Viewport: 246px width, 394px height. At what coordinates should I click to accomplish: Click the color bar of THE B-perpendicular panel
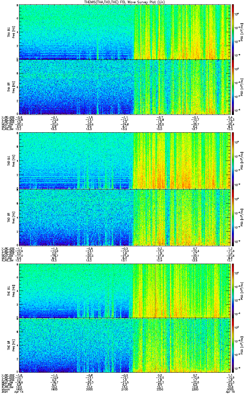coord(233,291)
